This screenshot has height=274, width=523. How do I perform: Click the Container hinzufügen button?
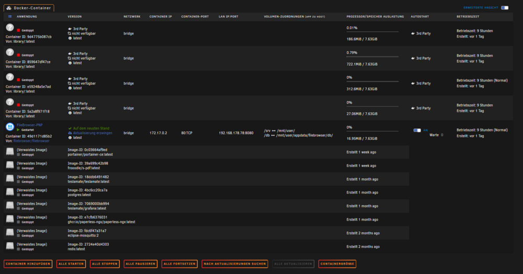coord(28,264)
